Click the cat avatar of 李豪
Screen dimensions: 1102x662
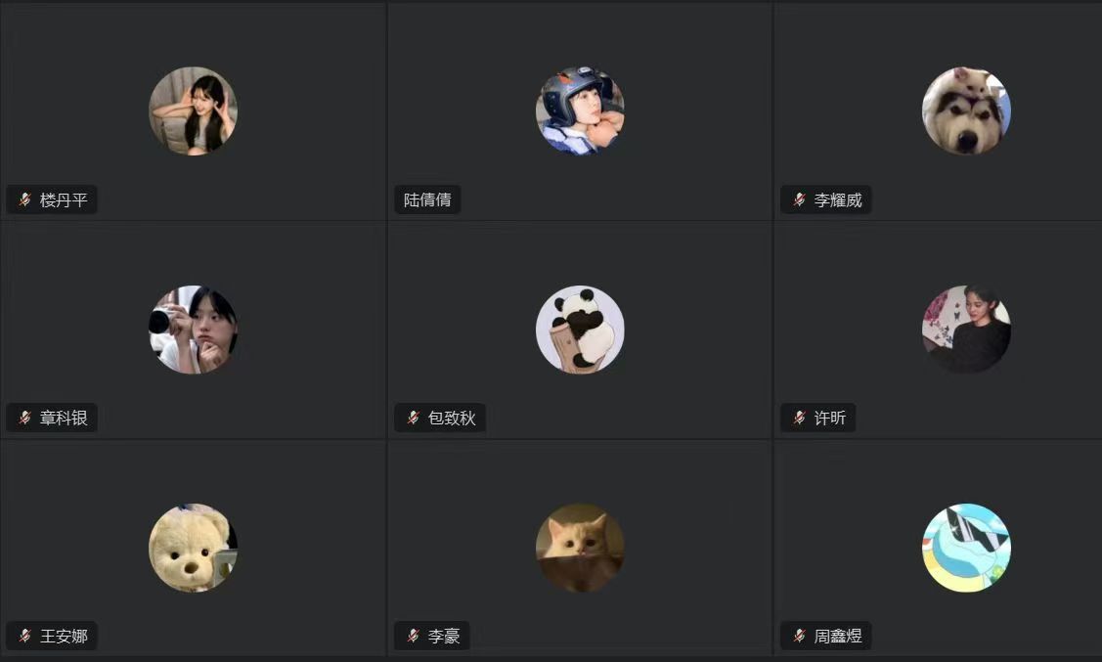(580, 548)
